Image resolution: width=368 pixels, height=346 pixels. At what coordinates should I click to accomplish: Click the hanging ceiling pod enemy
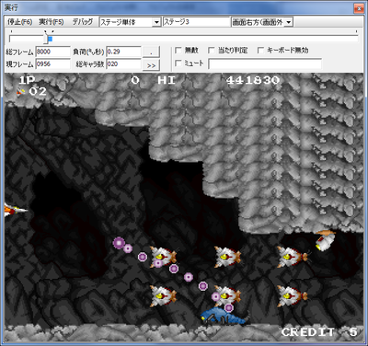coord(325,240)
